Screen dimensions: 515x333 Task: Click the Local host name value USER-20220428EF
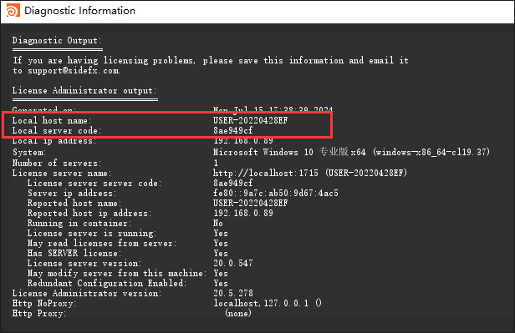click(250, 120)
